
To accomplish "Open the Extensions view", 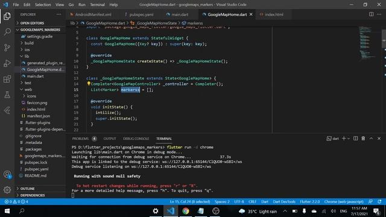I will point(7,79).
